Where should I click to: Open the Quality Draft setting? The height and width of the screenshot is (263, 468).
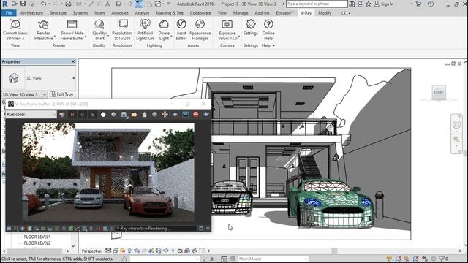click(x=99, y=30)
